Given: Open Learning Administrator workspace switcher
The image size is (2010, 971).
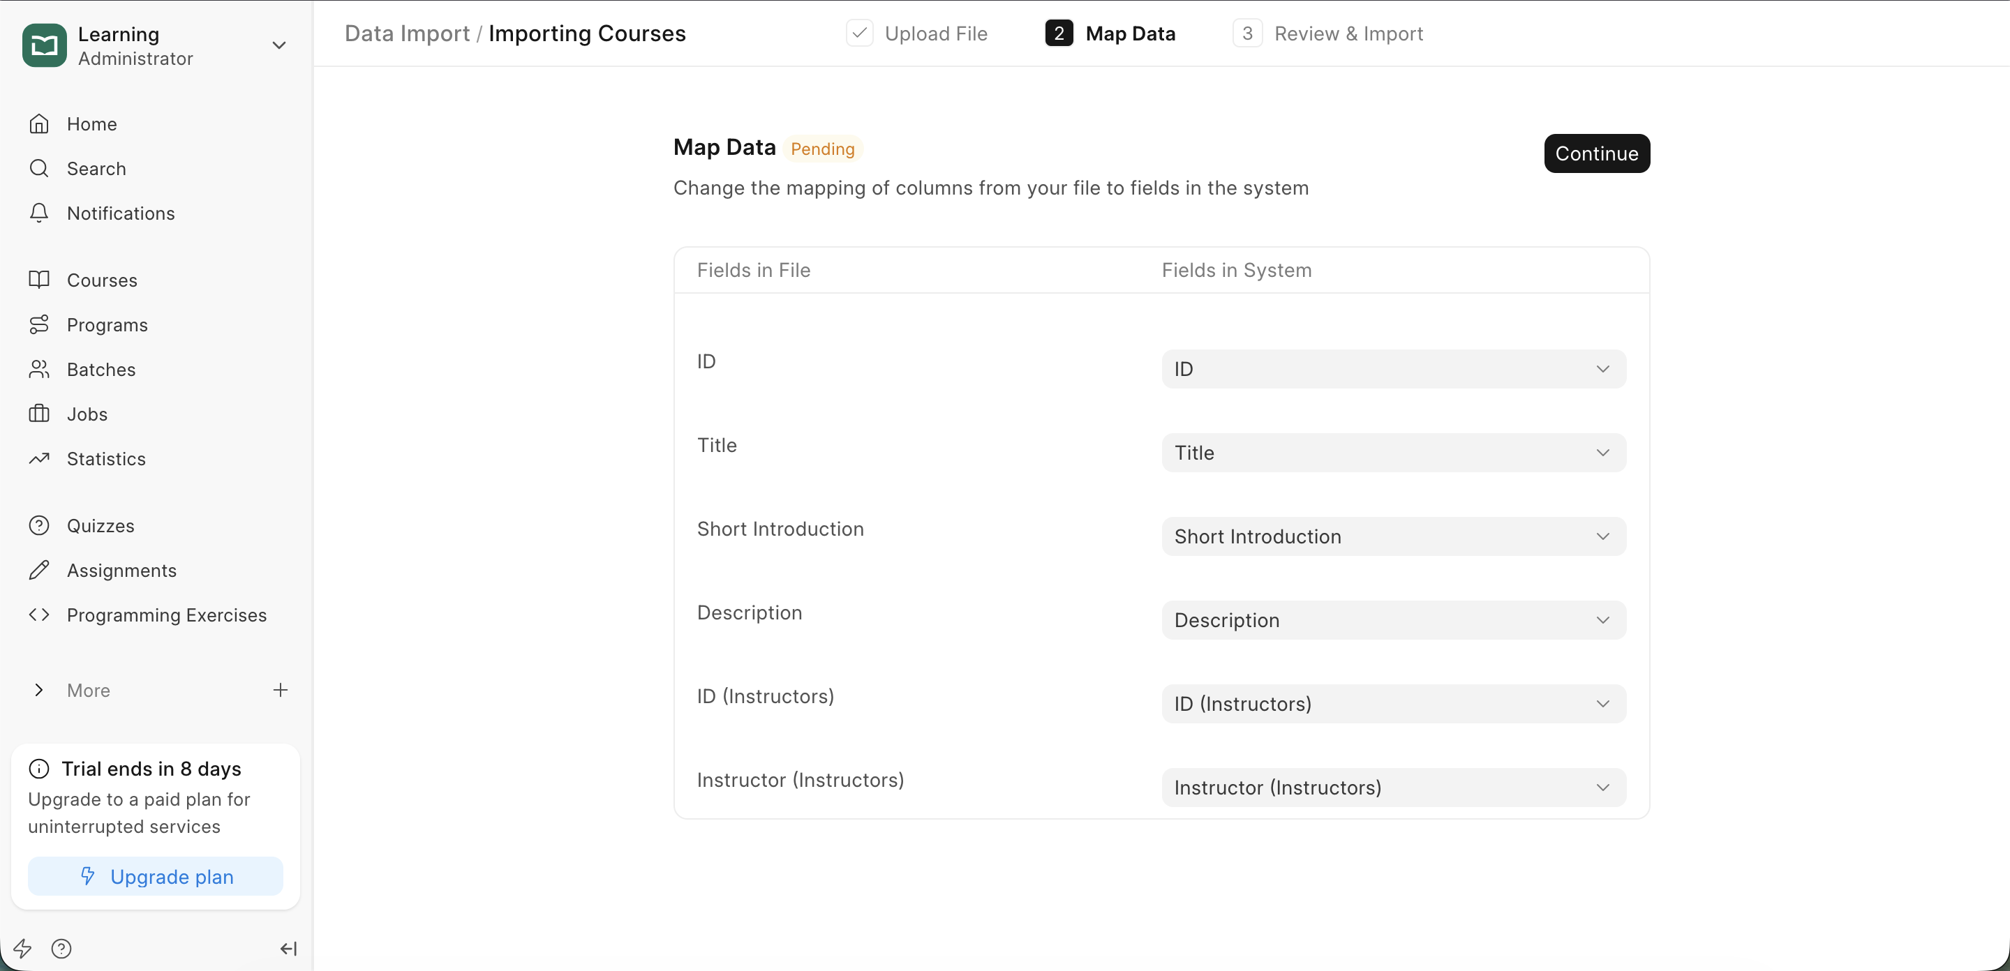Looking at the screenshot, I should click(155, 45).
